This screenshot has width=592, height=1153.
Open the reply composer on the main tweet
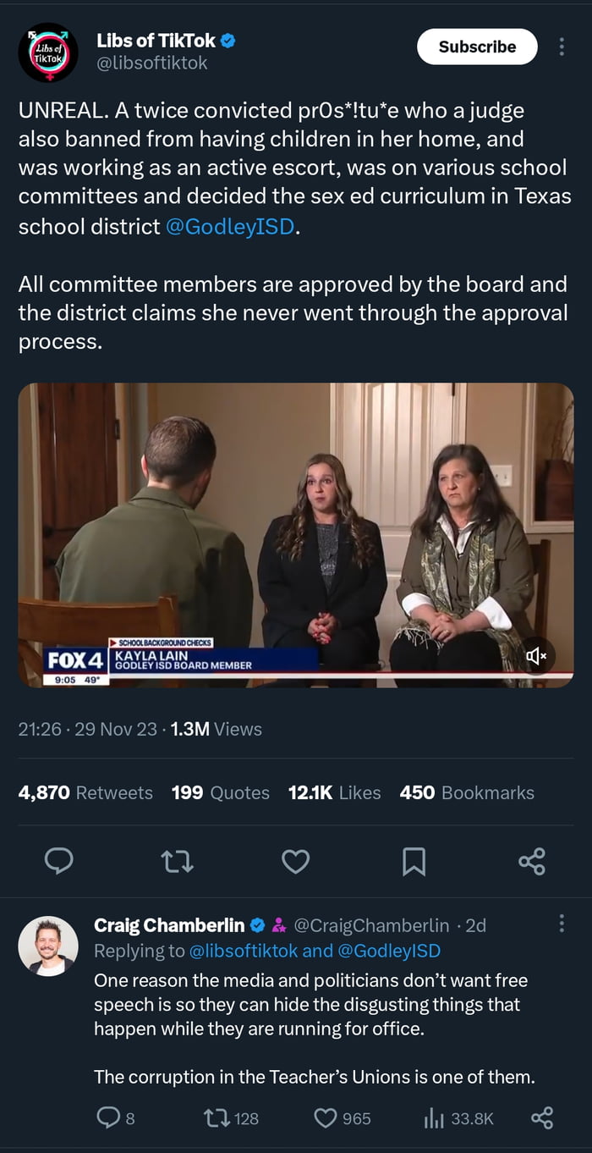point(58,861)
